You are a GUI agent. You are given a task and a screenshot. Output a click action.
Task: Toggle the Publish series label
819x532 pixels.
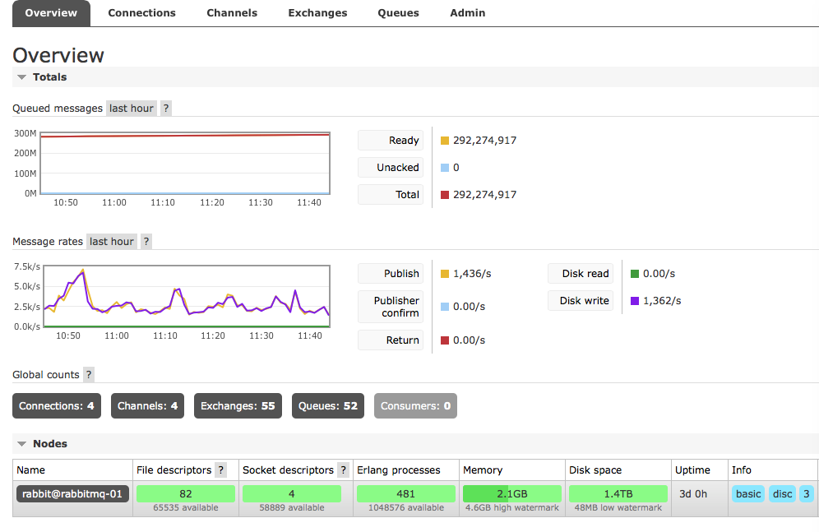pyautogui.click(x=390, y=274)
